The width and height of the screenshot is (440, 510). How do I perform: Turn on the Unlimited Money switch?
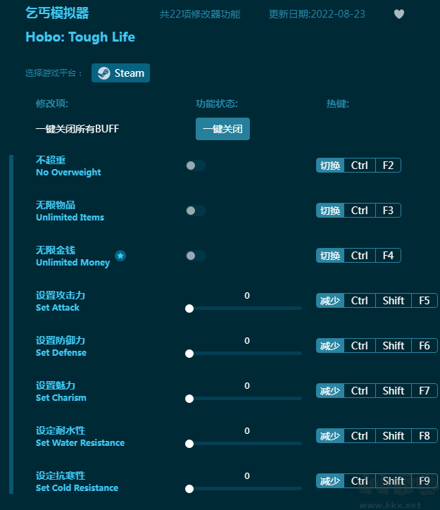(196, 256)
